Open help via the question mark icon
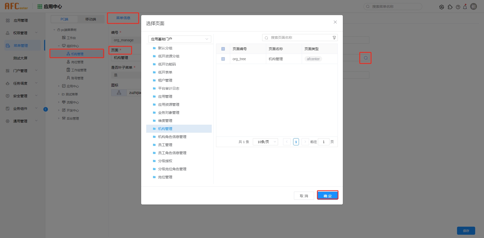 point(458,7)
